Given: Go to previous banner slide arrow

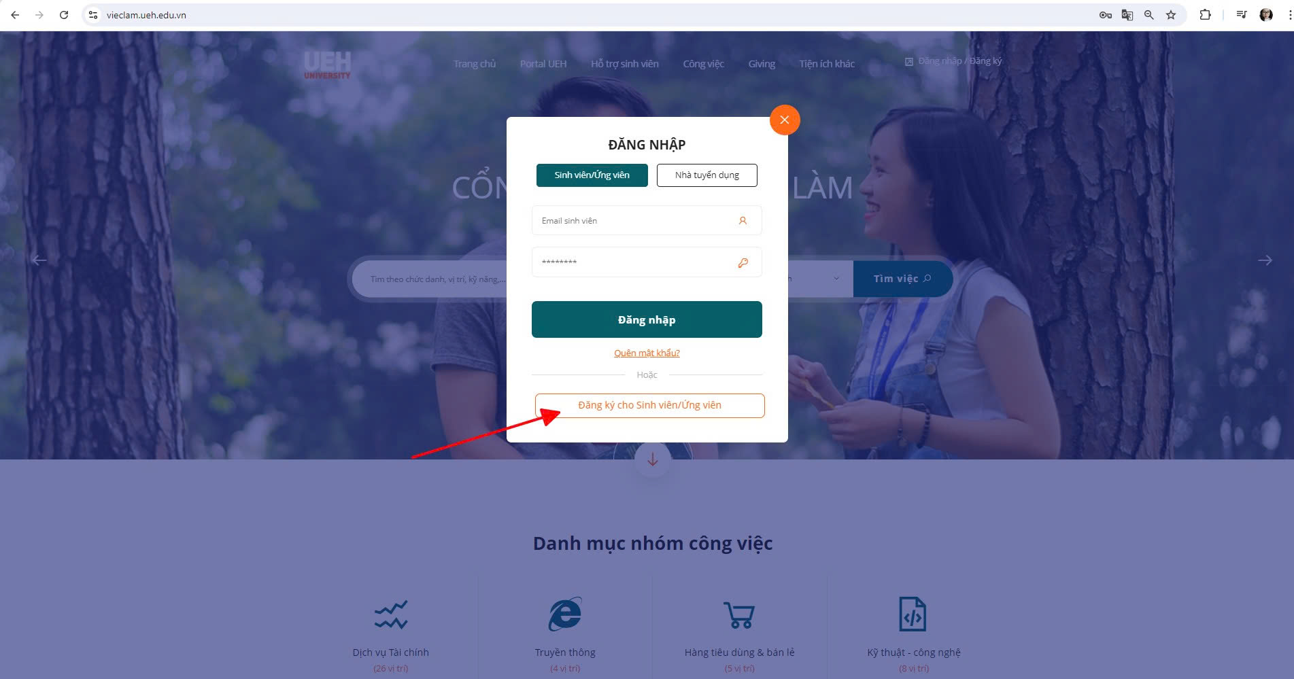Looking at the screenshot, I should 39,260.
